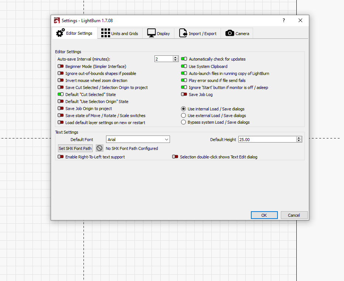
Task: Increase the Default Height value
Action: tap(299, 138)
